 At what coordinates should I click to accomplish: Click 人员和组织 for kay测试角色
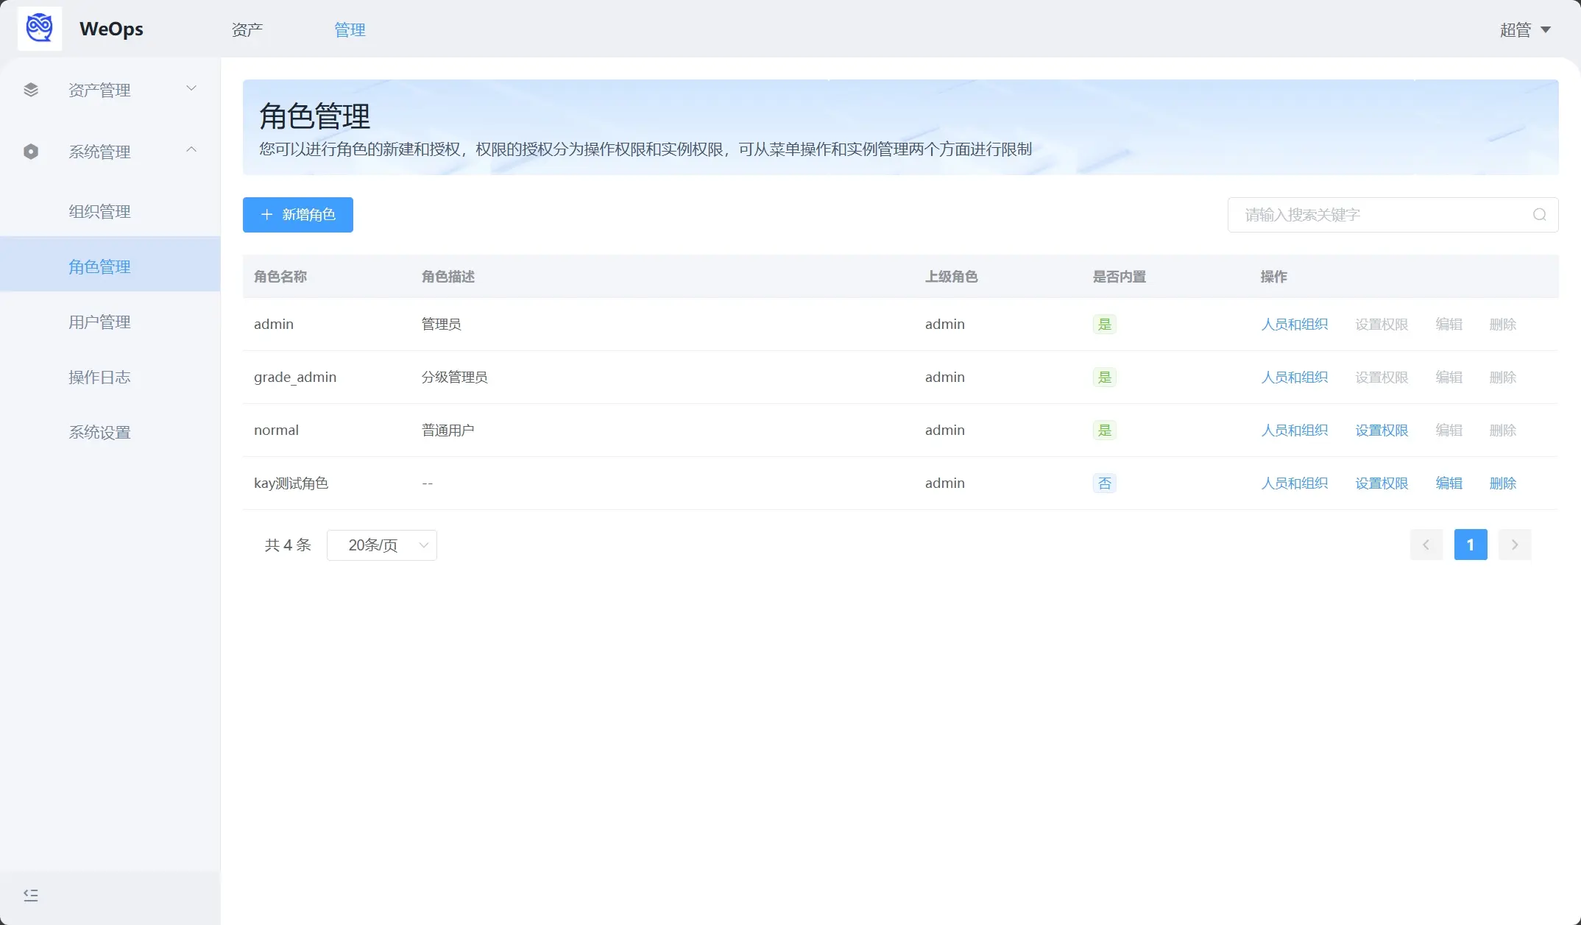1295,483
